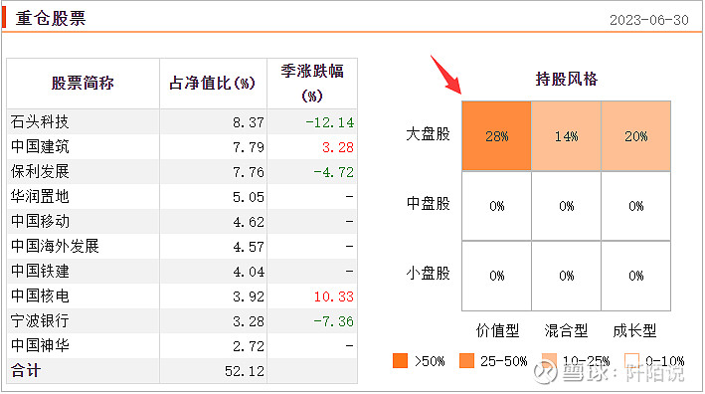Click the 2023-06-30 report date
This screenshot has width=705, height=394.
[648, 20]
